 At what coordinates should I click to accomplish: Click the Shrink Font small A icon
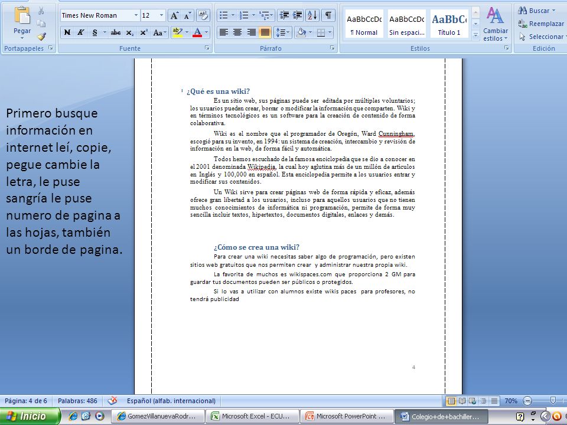point(187,15)
